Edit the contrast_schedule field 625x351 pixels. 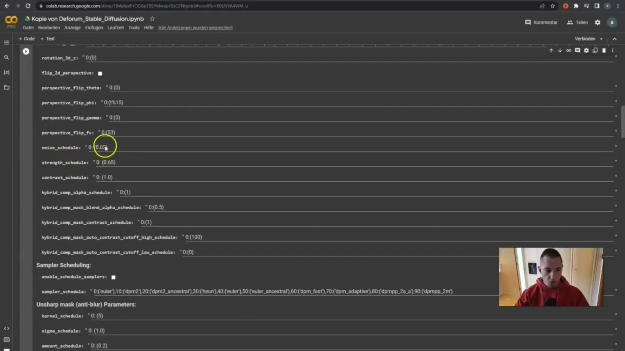[354, 177]
